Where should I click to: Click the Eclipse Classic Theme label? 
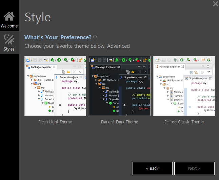tap(184, 122)
